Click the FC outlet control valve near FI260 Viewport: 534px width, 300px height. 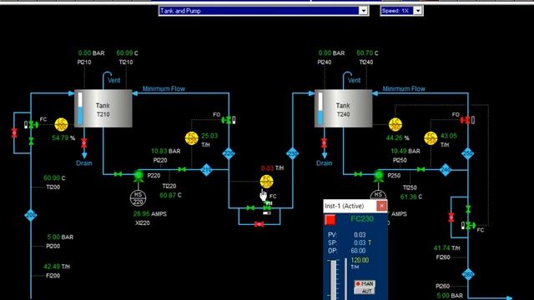pyautogui.click(x=470, y=225)
